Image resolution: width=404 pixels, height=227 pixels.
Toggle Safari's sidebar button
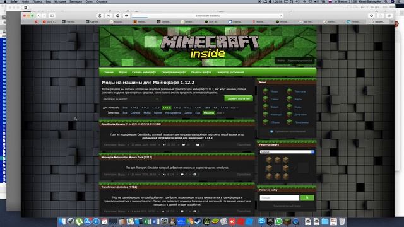[x=52, y=16]
